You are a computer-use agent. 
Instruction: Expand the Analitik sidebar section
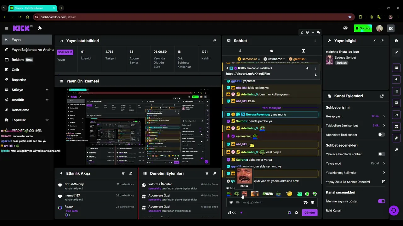[47, 100]
